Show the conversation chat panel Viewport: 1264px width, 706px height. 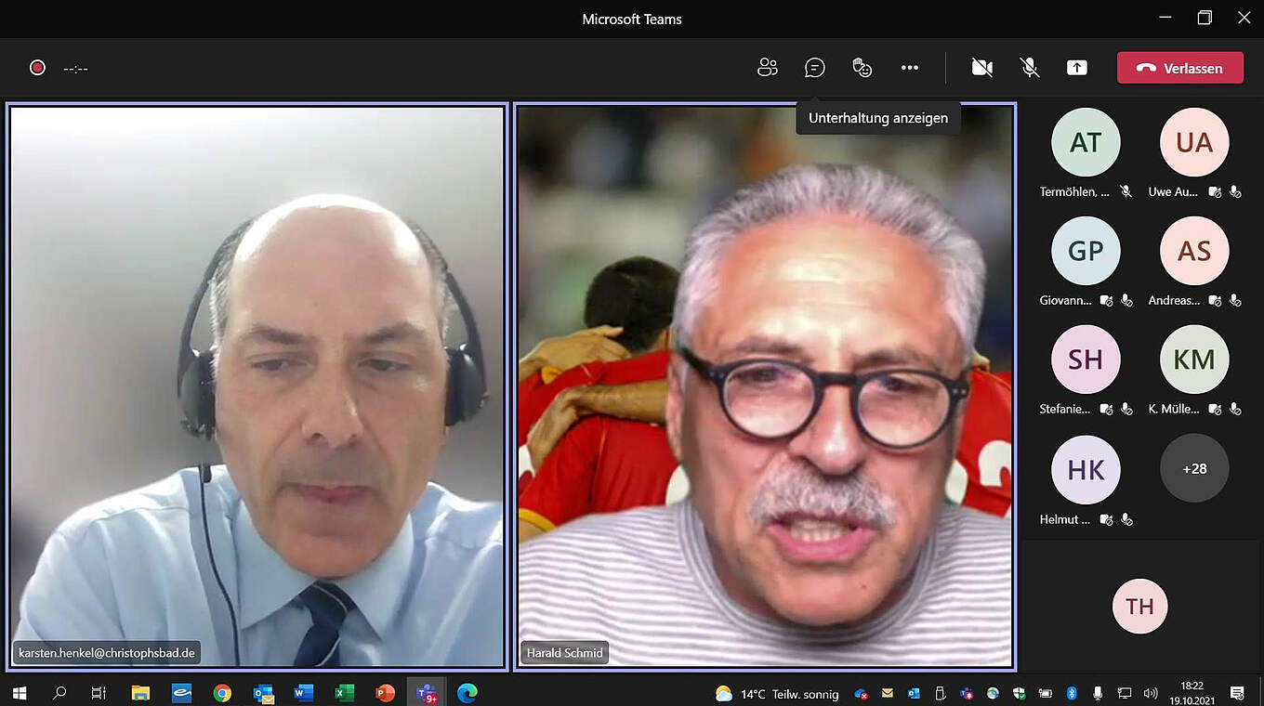(814, 68)
